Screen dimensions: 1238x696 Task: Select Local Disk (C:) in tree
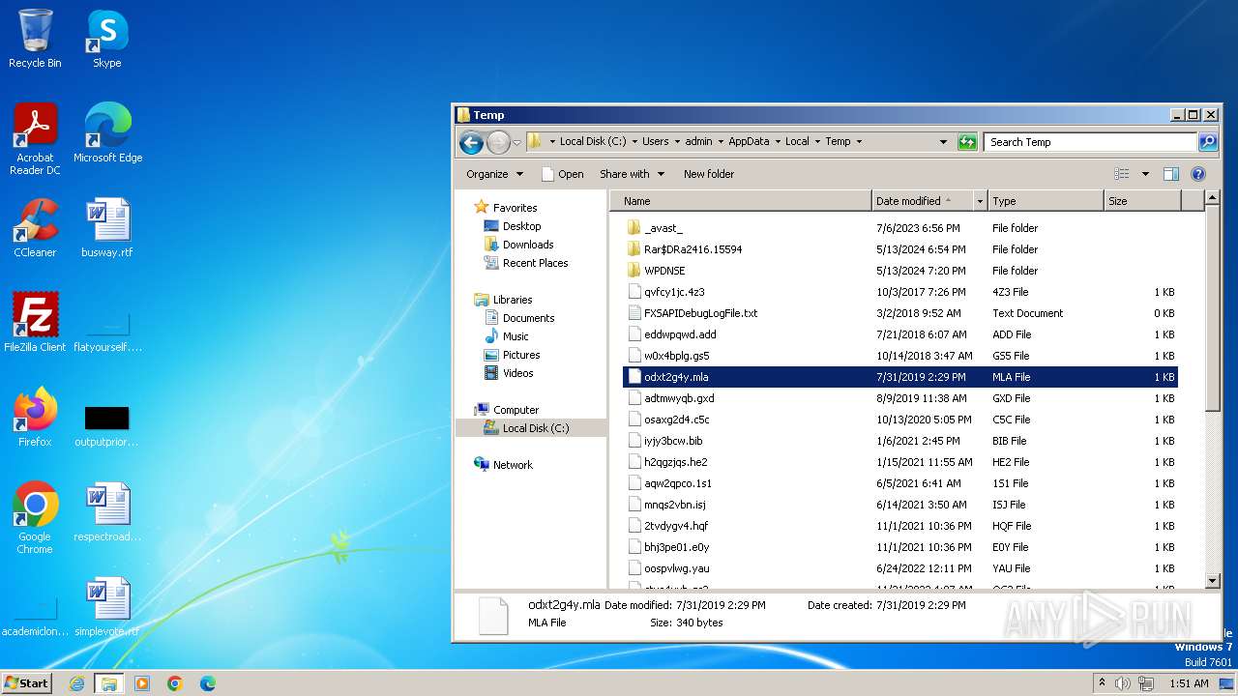pyautogui.click(x=536, y=428)
